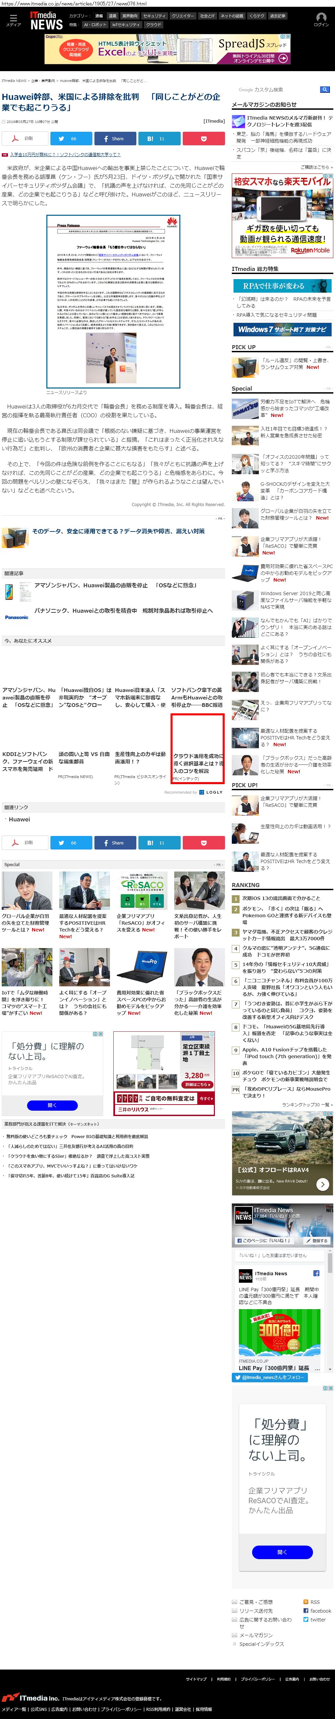Click パナソニック、Huaweiとの取引を精査中 related article
The width and height of the screenshot is (335, 1719).
pyautogui.click(x=124, y=611)
